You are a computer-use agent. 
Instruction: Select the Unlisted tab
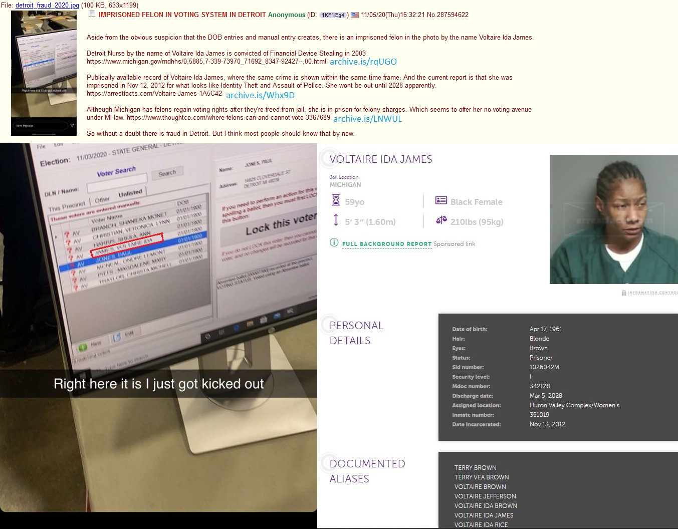(130, 193)
